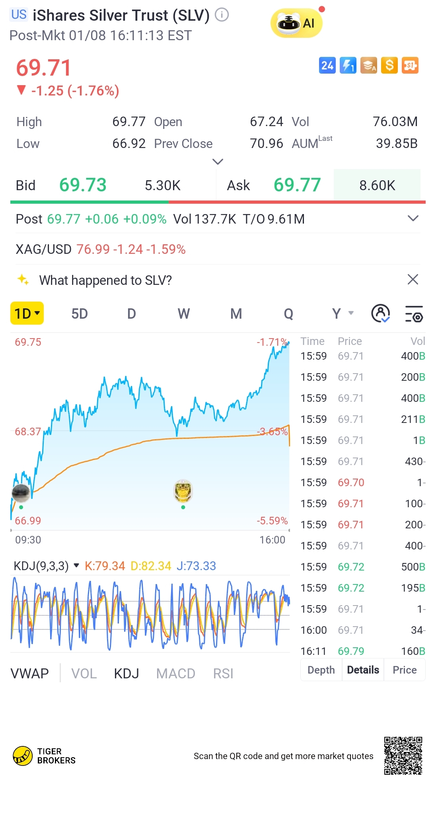
Task: Switch indicator to RSI
Action: (223, 674)
